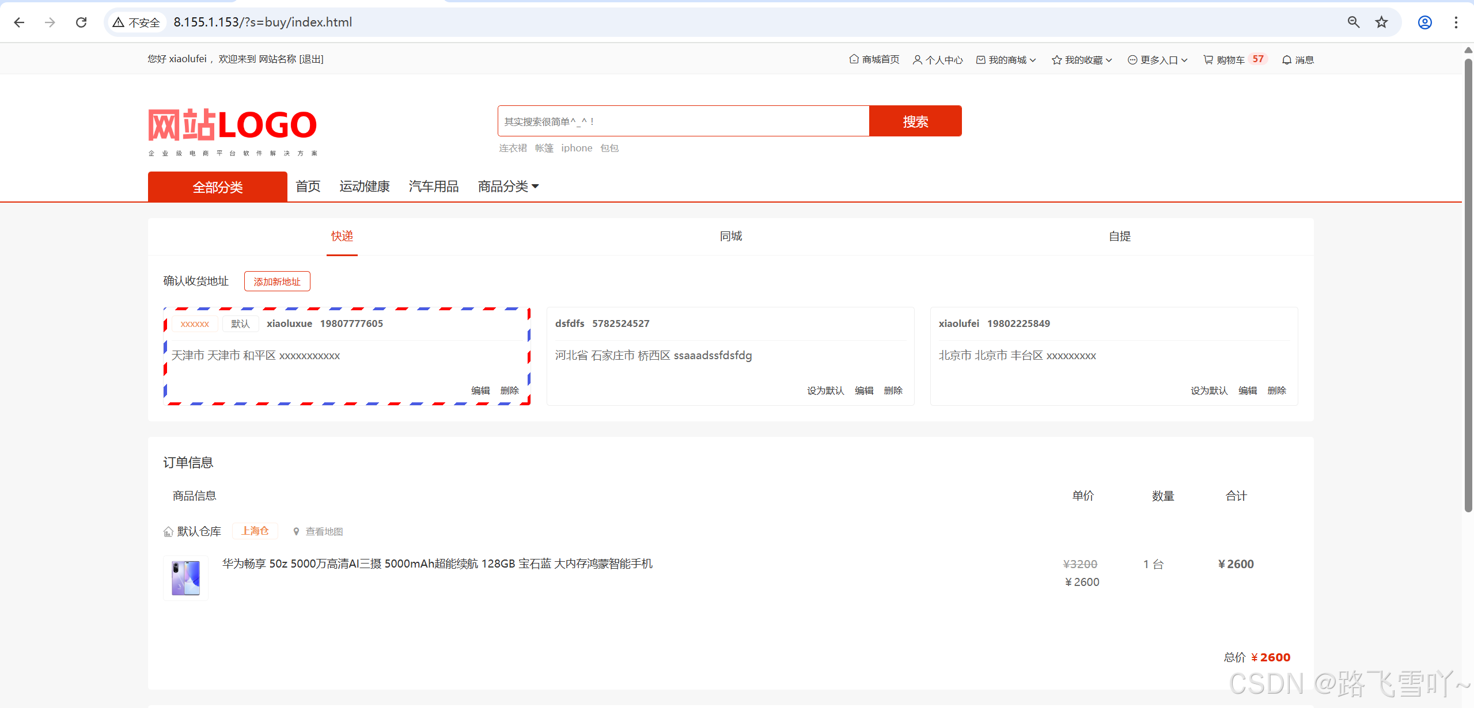
Task: Click 查看地图 map pin link
Action: pos(318,531)
